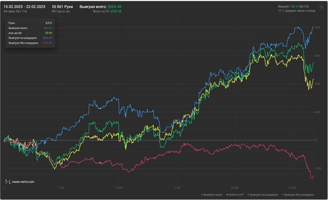This screenshot has height=200, width=328.
Task: Click the 15 000 hands x-axis marker
Action: tap(177, 187)
